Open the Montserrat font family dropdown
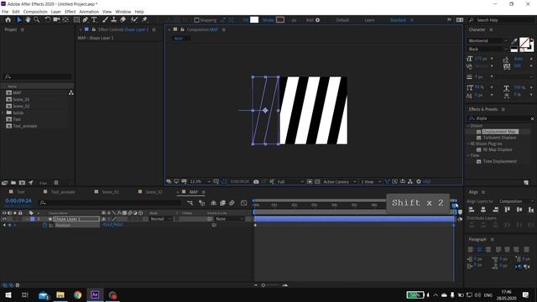This screenshot has width=537, height=302. [x=488, y=41]
